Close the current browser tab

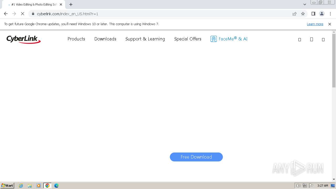tap(61, 4)
